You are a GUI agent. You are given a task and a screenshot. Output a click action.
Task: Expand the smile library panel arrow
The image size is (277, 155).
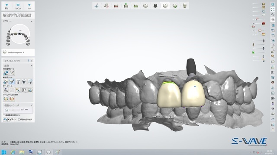(x=32, y=61)
